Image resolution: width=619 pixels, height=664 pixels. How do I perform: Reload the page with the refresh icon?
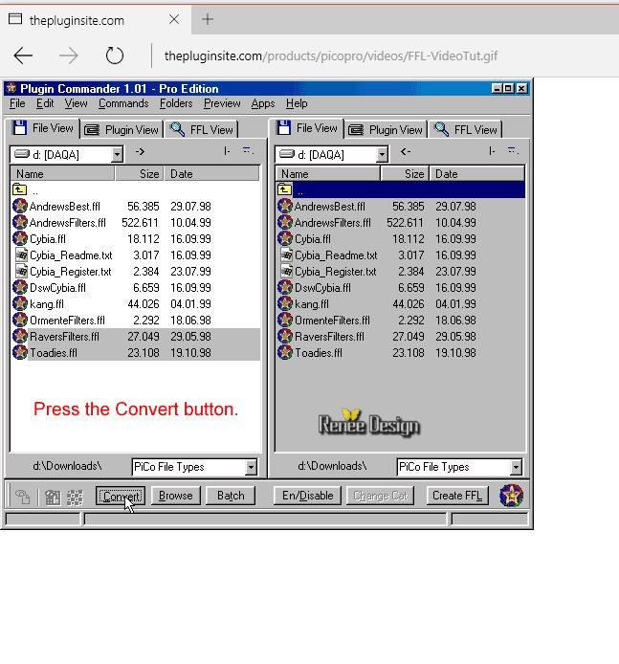(x=114, y=55)
